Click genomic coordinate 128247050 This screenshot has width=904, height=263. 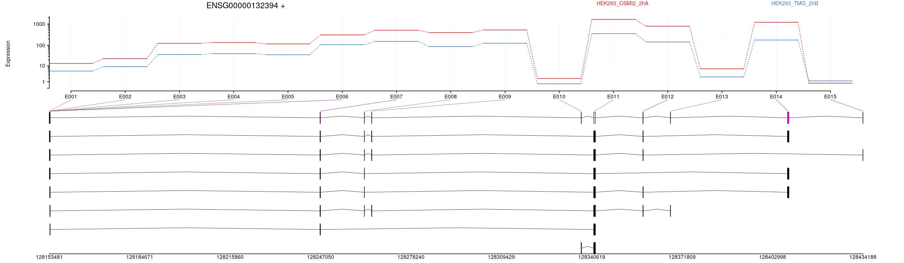(x=321, y=257)
